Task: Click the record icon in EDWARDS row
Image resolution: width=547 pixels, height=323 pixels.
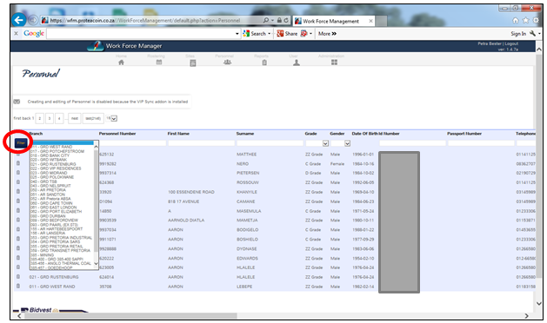Action: (18, 258)
